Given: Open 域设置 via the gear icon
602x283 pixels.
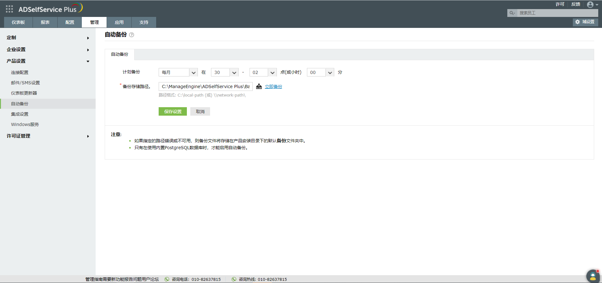Looking at the screenshot, I should (585, 22).
